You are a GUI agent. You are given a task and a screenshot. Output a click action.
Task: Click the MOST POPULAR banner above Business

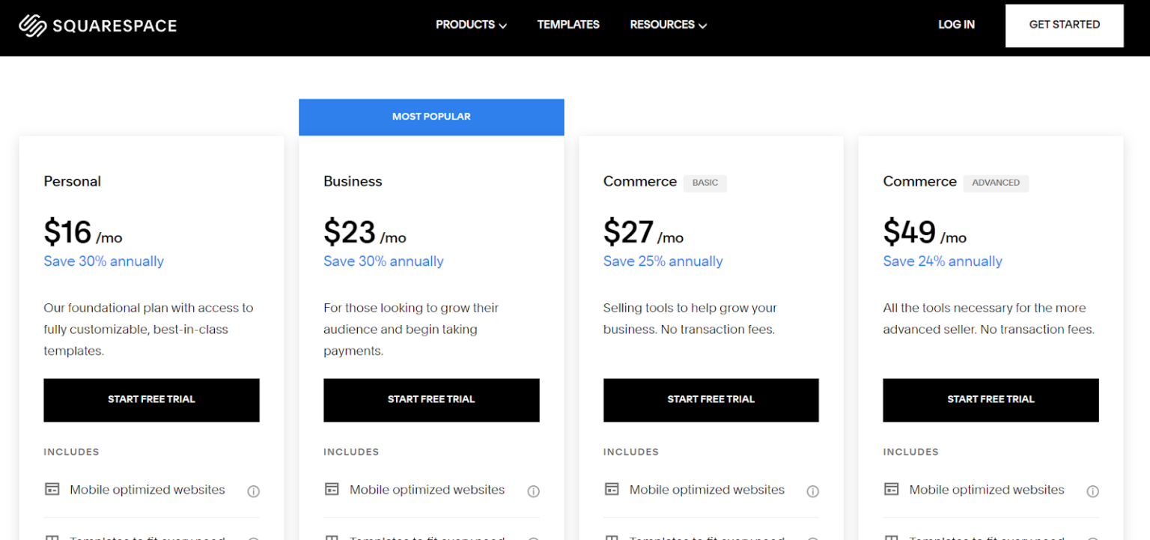tap(431, 117)
